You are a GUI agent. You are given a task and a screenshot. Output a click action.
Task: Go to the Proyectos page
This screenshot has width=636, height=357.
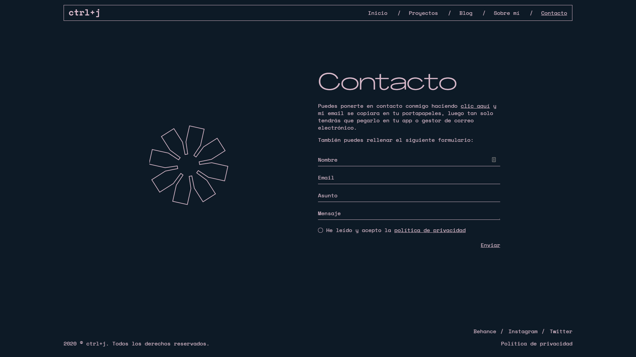[423, 13]
